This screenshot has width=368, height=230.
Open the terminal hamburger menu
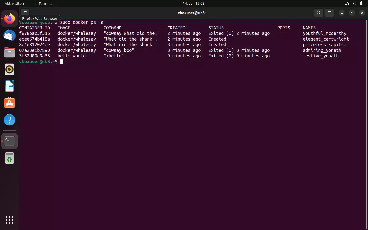[x=329, y=13]
